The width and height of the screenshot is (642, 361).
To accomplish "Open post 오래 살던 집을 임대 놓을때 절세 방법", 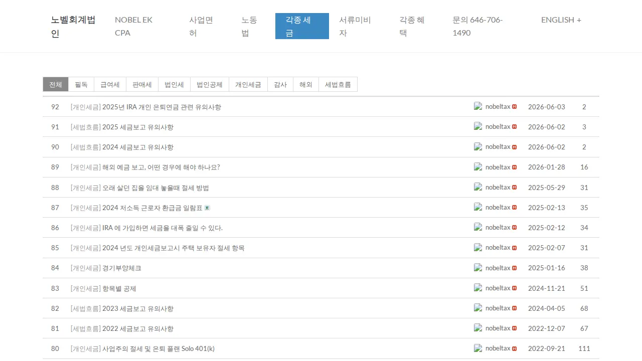I will point(155,188).
